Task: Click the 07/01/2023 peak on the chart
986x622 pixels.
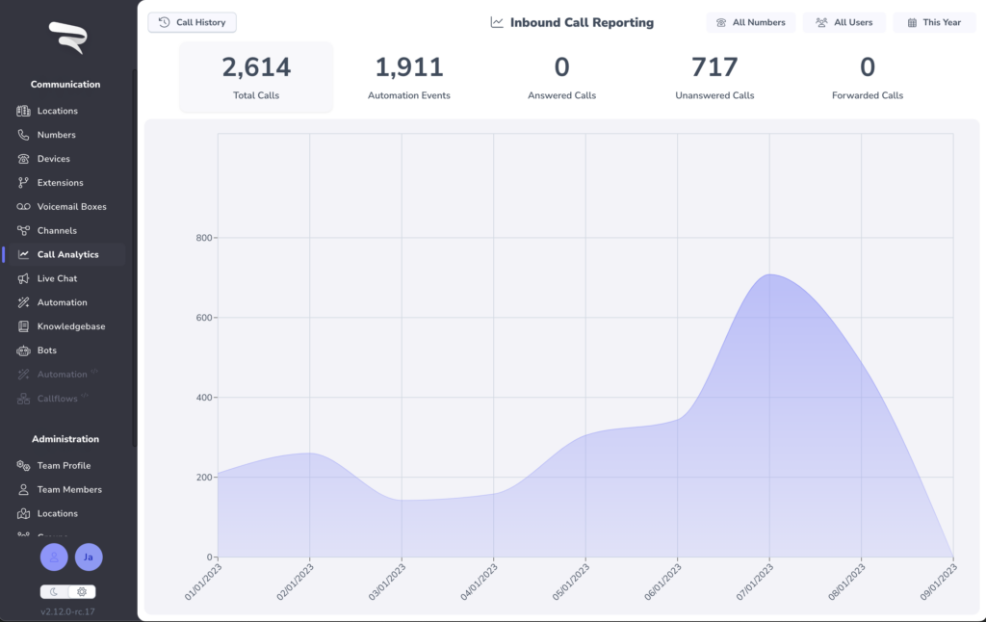Action: (769, 274)
